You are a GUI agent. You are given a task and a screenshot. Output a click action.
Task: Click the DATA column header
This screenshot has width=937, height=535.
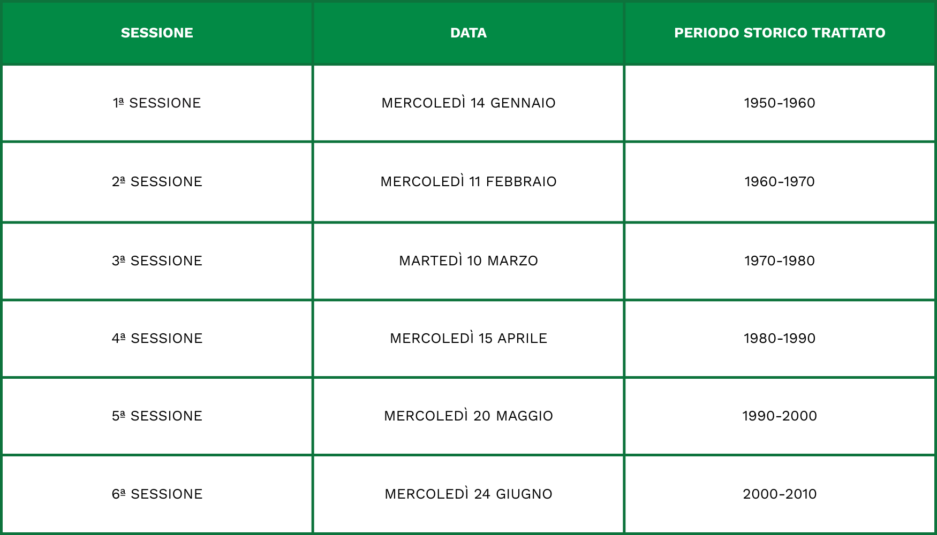point(469,33)
